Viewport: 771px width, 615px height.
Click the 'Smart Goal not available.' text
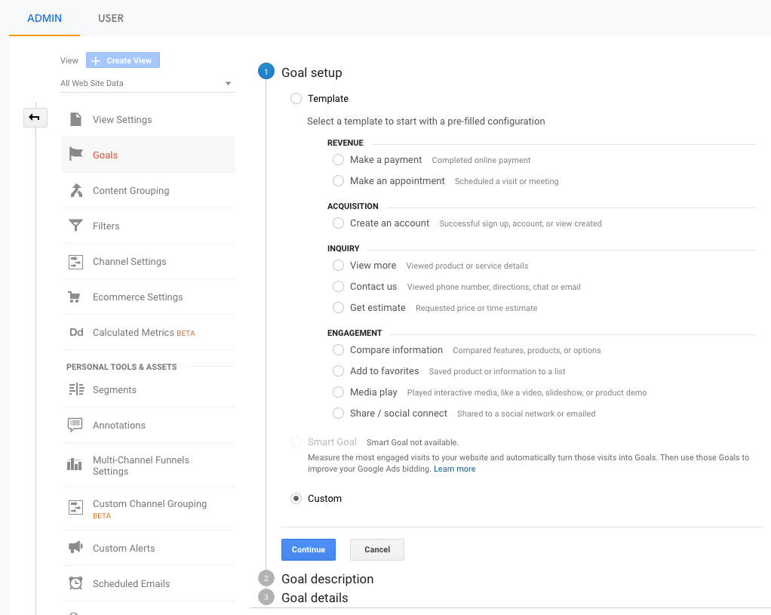point(413,442)
